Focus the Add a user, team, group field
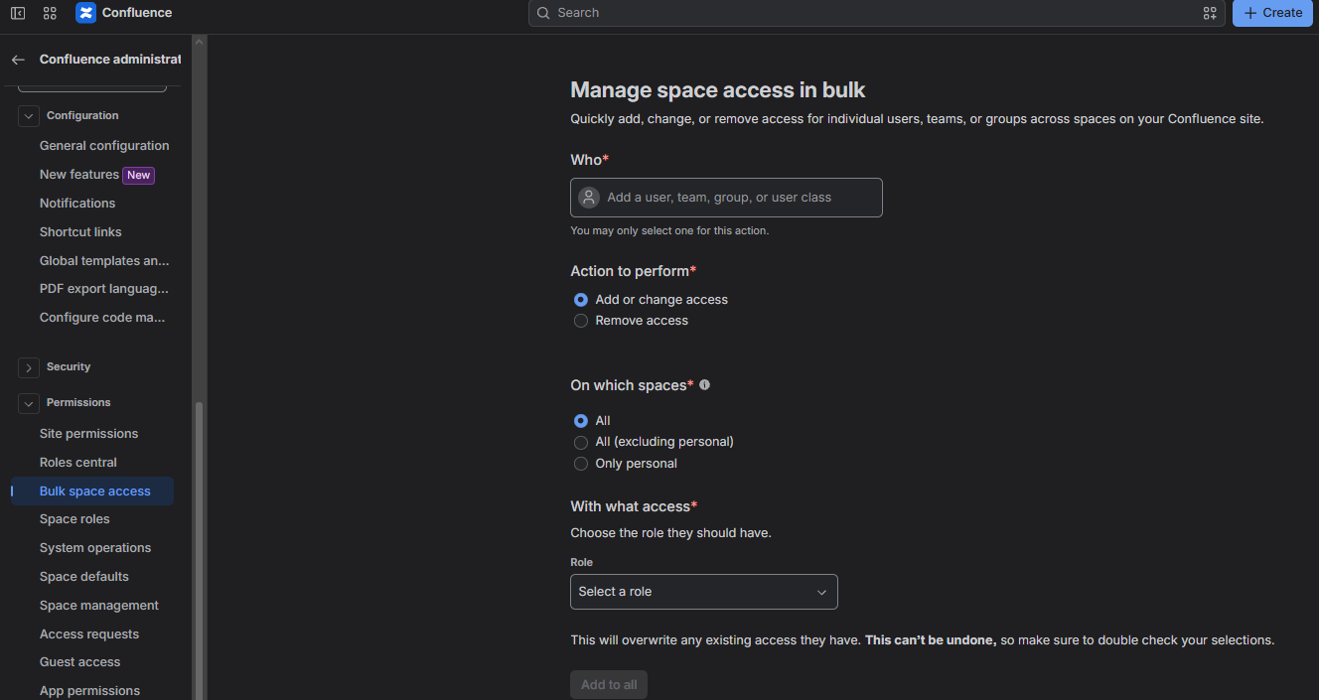The width and height of the screenshot is (1319, 700). tap(726, 198)
